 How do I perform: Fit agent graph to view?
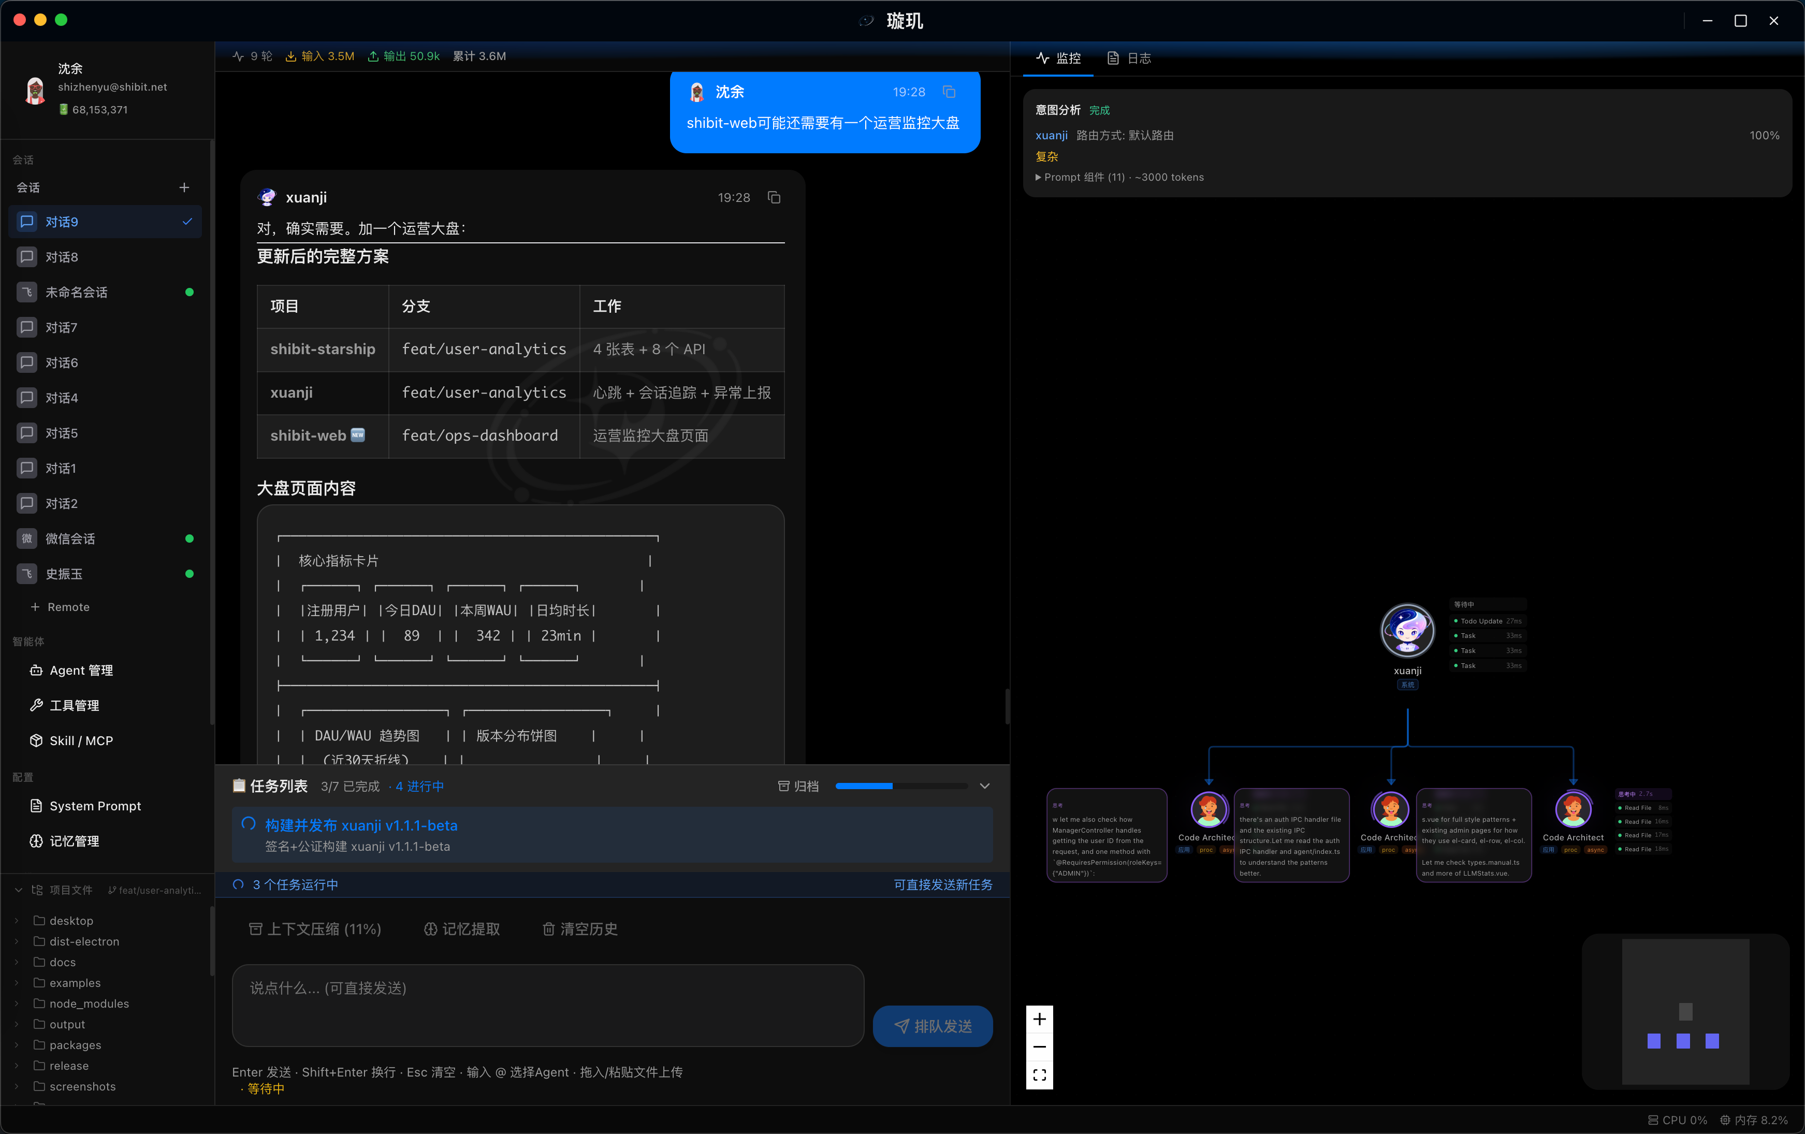(1040, 1075)
